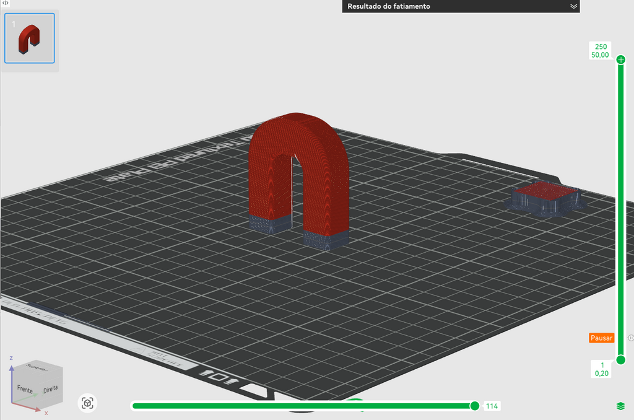Click the top layer value 250 label
634x420 pixels.
(x=601, y=46)
